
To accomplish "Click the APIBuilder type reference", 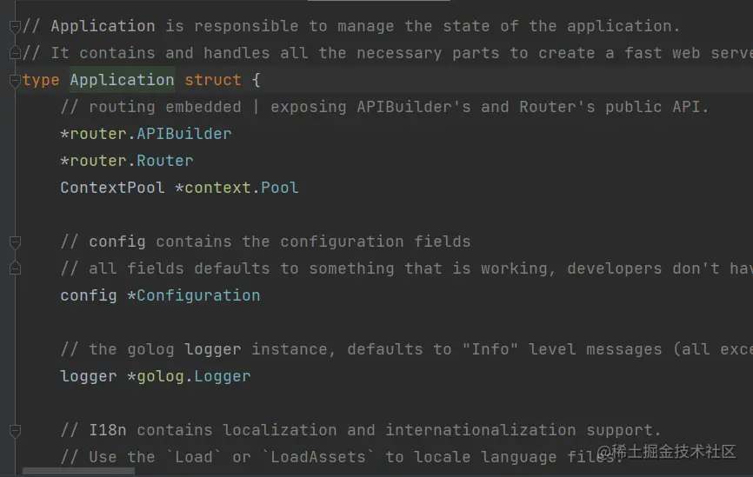I will [184, 134].
